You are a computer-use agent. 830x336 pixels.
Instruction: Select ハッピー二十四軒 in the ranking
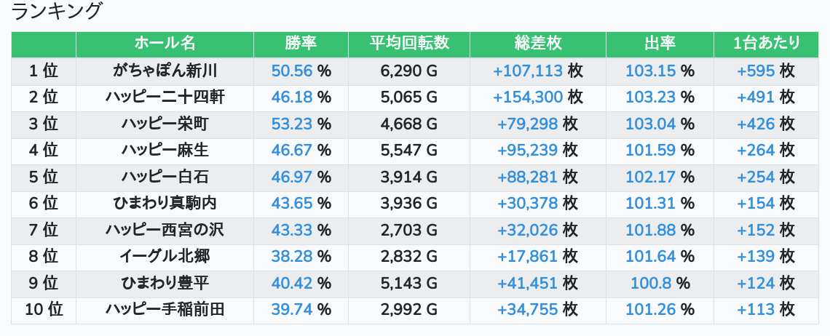pyautogui.click(x=165, y=97)
